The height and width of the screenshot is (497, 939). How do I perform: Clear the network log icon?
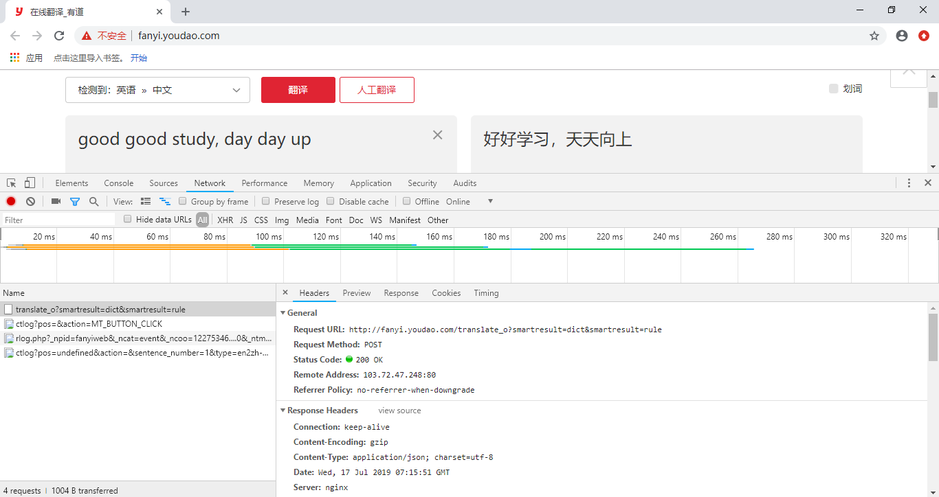point(30,201)
